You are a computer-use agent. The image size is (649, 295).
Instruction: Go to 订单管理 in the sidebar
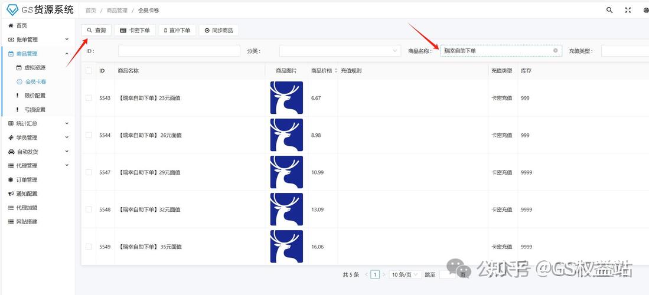27,180
